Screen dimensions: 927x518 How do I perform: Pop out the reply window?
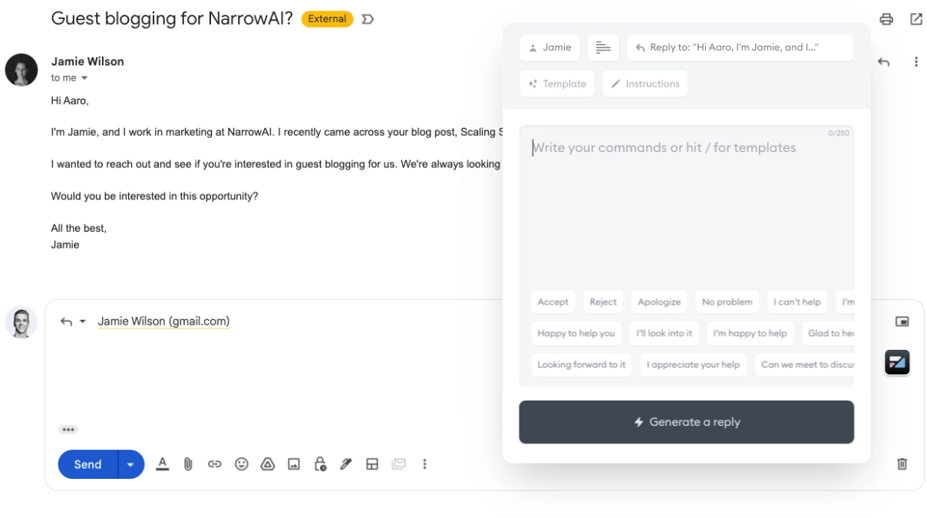902,322
